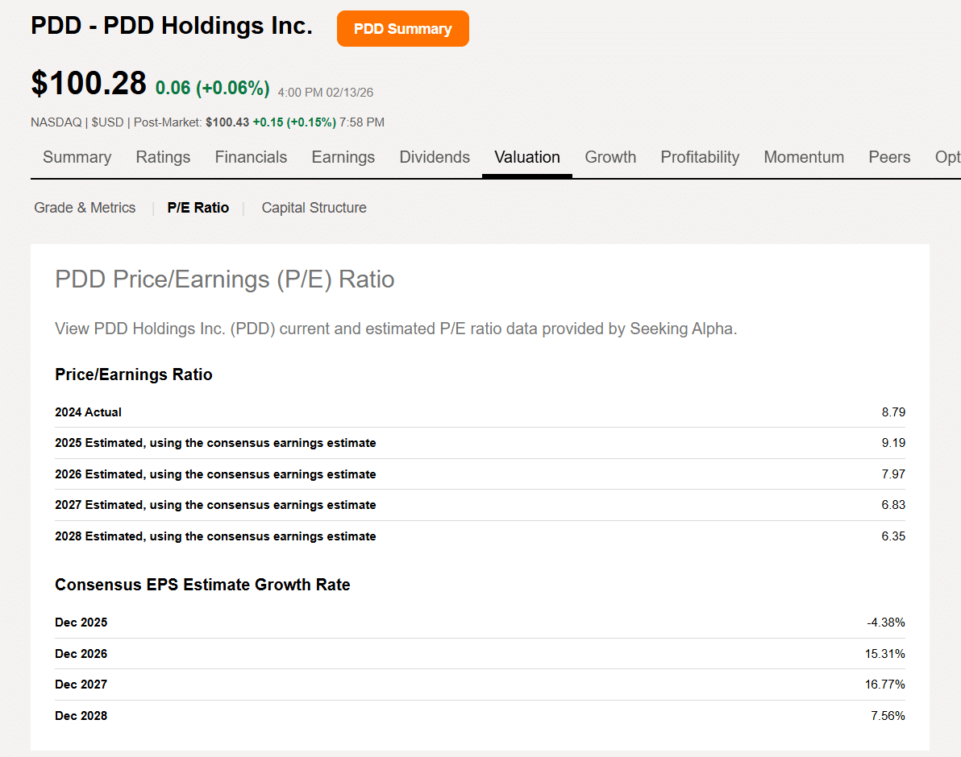Click the active Valuation tab
The width and height of the screenshot is (961, 757).
tap(527, 157)
